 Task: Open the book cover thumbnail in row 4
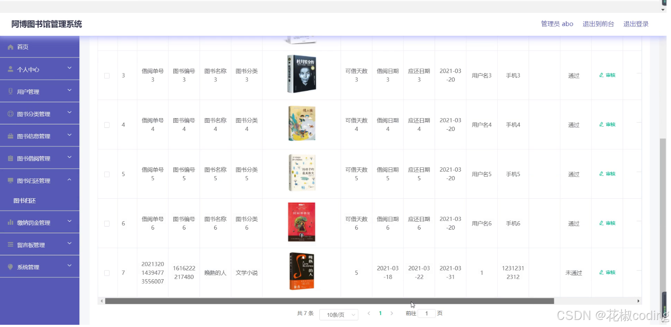[x=302, y=123]
